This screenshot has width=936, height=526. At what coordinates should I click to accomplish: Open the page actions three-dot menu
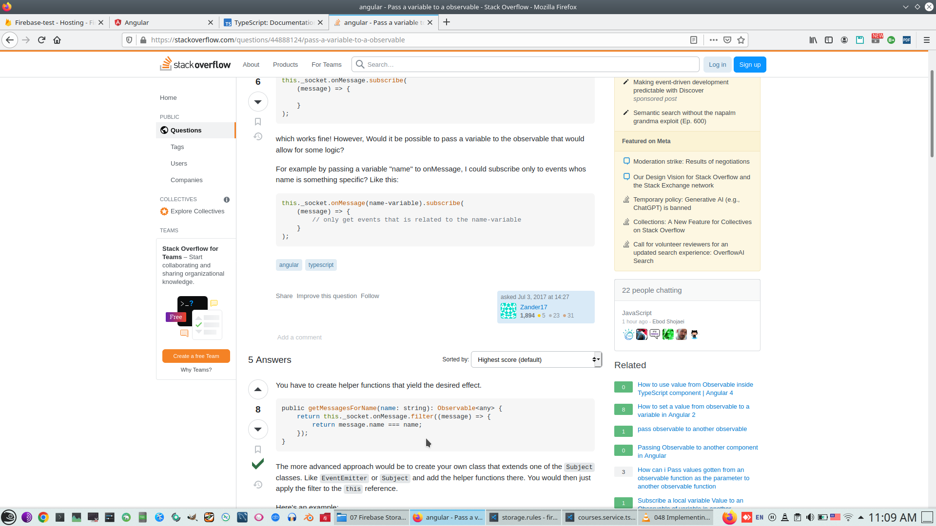713,40
